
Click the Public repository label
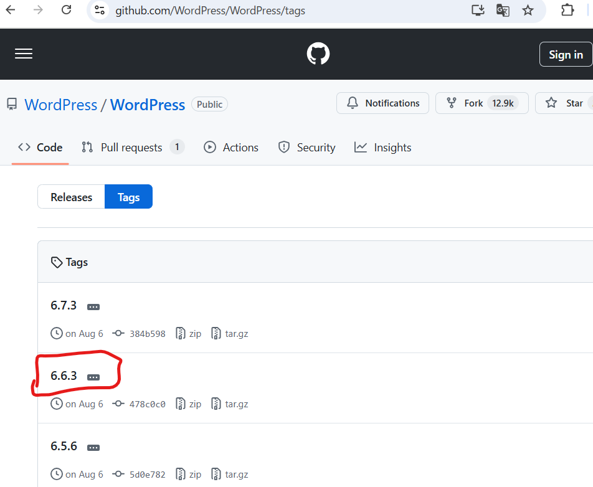pyautogui.click(x=209, y=105)
